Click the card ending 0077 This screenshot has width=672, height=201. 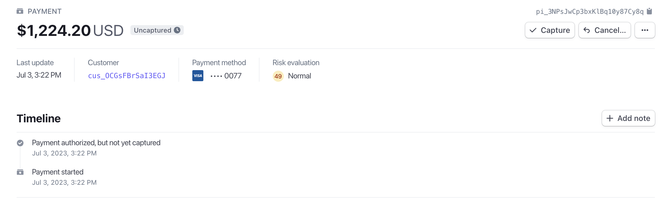(x=226, y=76)
